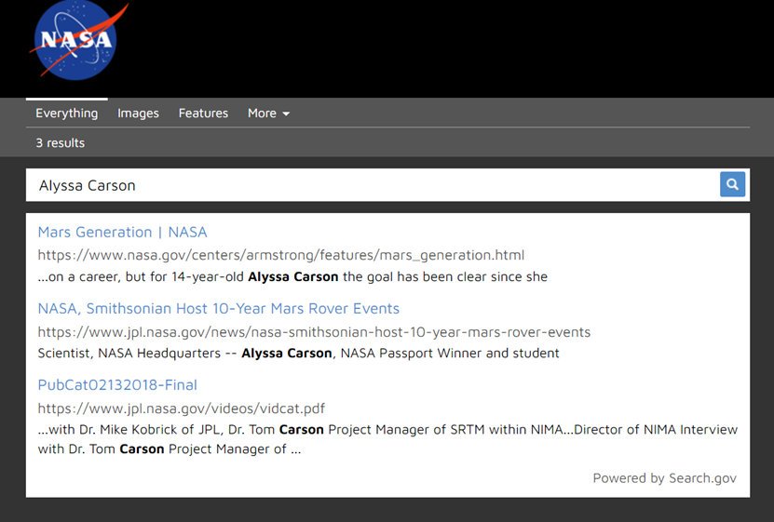Click the snippet mentioning Dr. Mike Kobrick
The height and width of the screenshot is (522, 774).
coord(387,429)
